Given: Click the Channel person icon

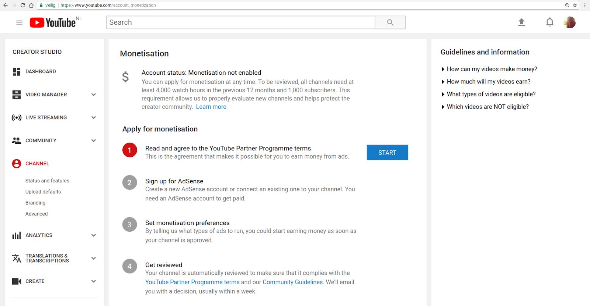Looking at the screenshot, I should point(17,164).
